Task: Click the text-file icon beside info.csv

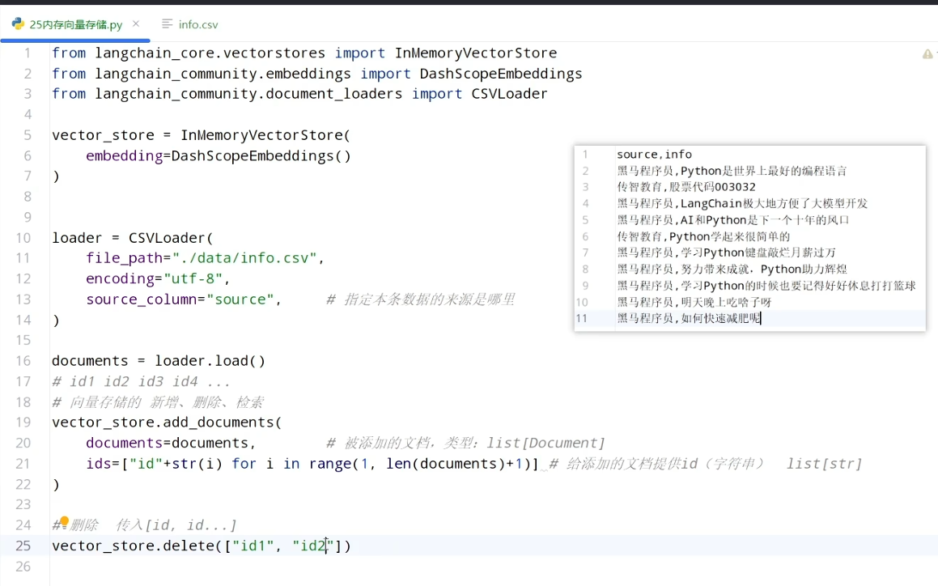Action: (167, 24)
